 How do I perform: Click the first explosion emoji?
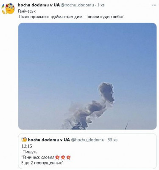click(x=57, y=157)
